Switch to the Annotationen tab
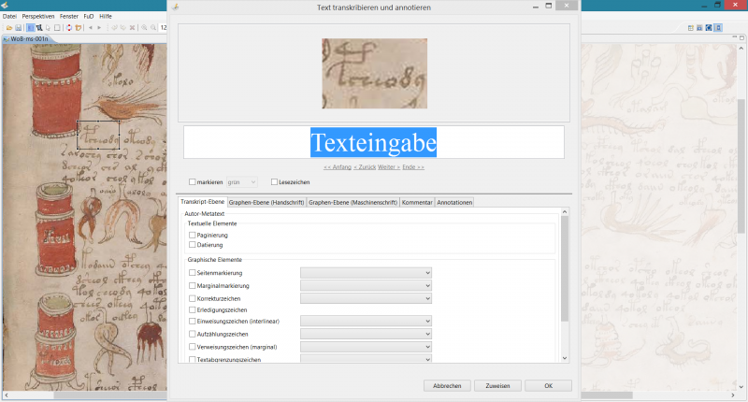 454,203
